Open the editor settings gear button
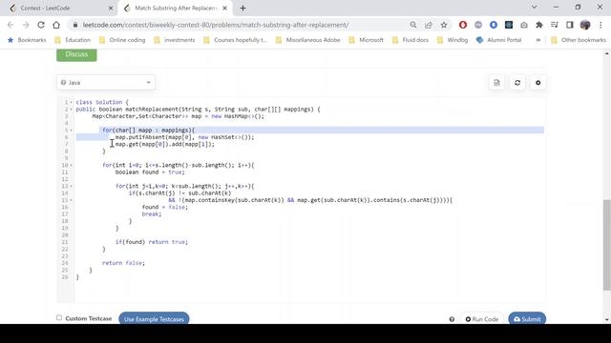611x343 pixels. tap(538, 83)
